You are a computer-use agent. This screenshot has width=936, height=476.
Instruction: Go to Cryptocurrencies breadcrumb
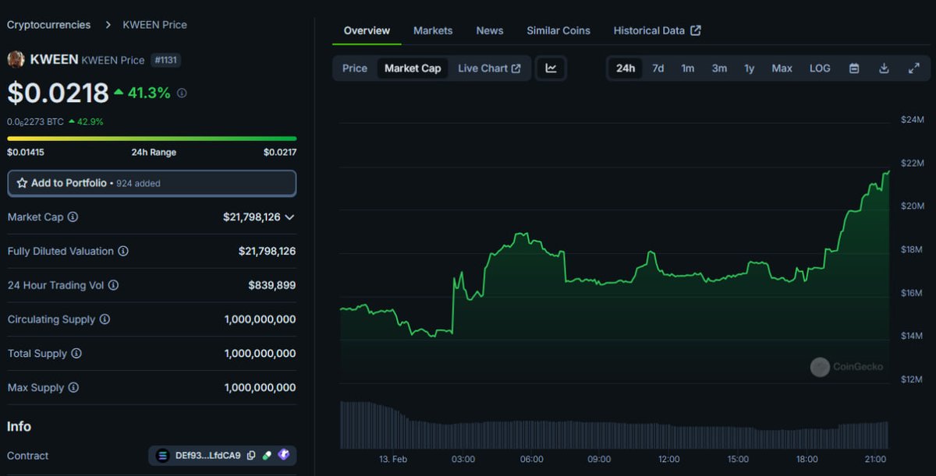(48, 25)
